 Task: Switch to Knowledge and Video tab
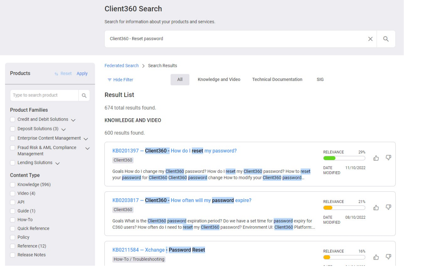click(x=219, y=80)
